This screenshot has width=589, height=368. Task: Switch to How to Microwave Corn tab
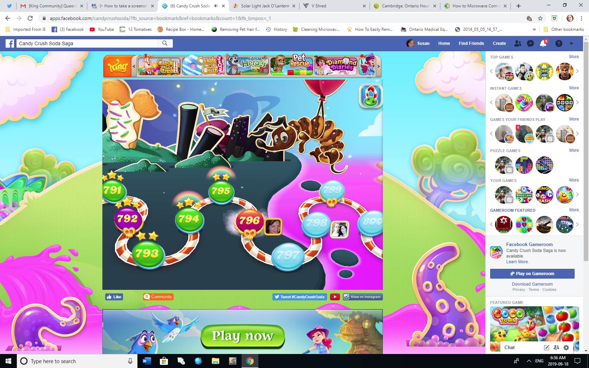pos(476,6)
